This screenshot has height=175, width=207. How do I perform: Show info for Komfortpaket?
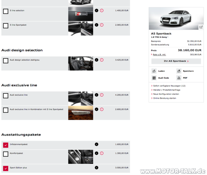point(96,153)
